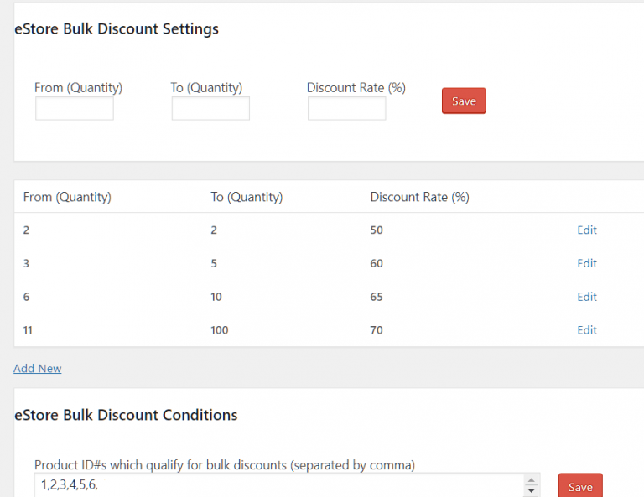Edit the 60 percent discount row

click(x=586, y=263)
